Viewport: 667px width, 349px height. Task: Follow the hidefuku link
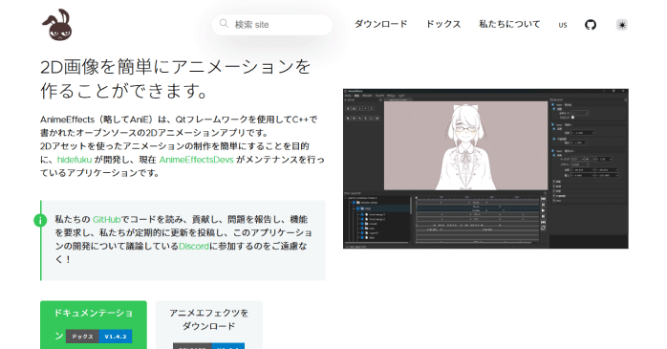coord(75,160)
